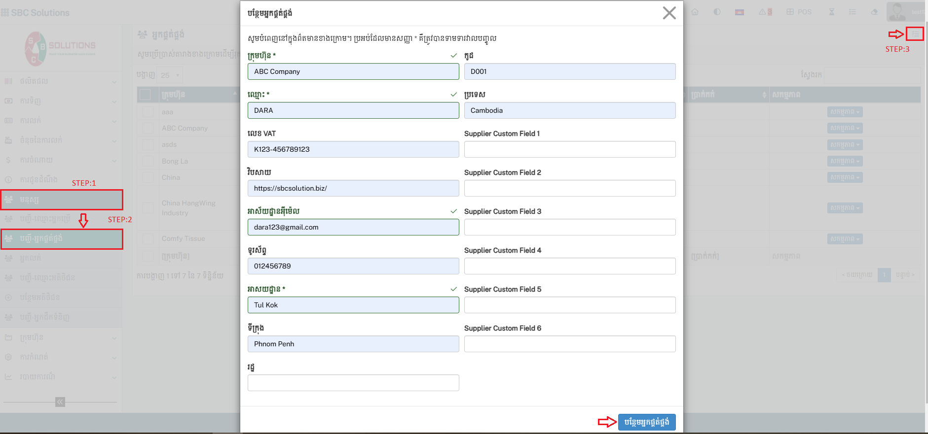The width and height of the screenshot is (928, 434).
Task: Click the blue add supplier submit button
Action: point(646,422)
